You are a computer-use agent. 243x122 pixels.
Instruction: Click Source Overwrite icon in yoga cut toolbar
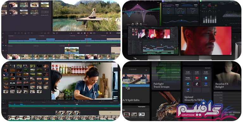point(32,33)
